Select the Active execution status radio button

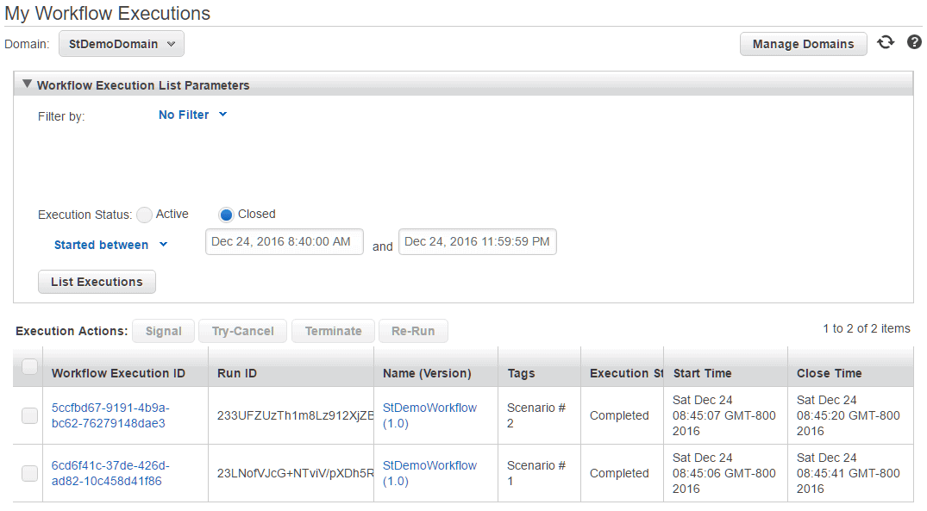pyautogui.click(x=144, y=215)
